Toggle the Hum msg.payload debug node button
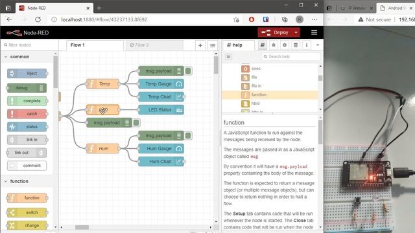This screenshot has width=415, height=233. (x=188, y=136)
